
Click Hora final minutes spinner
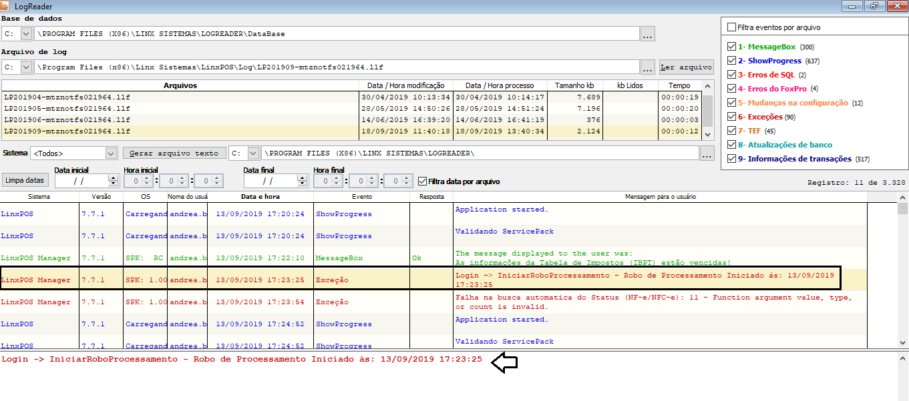click(373, 181)
